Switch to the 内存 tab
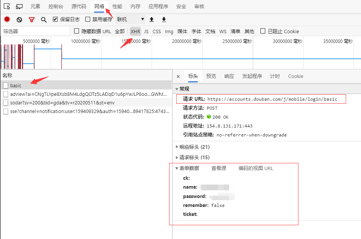The height and width of the screenshot is (239, 361). point(135,6)
